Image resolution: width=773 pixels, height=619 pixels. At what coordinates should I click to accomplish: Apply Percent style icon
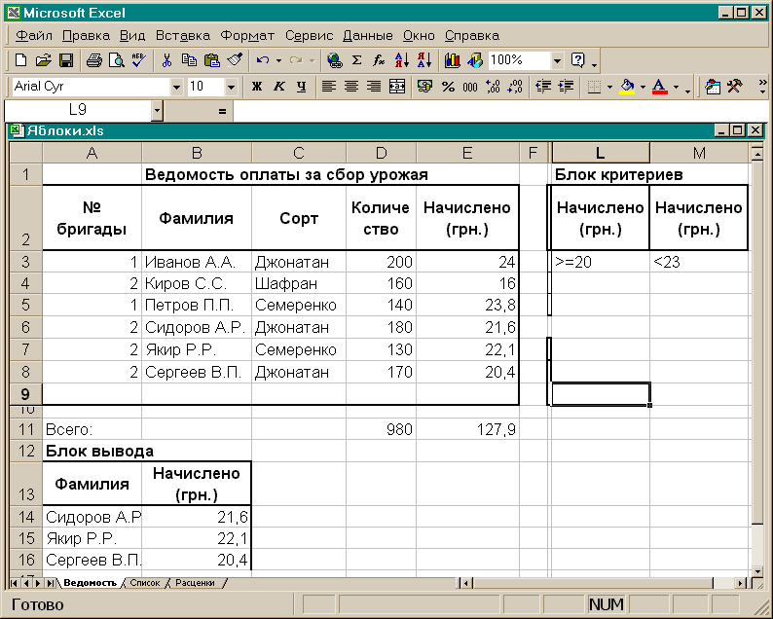click(x=448, y=87)
